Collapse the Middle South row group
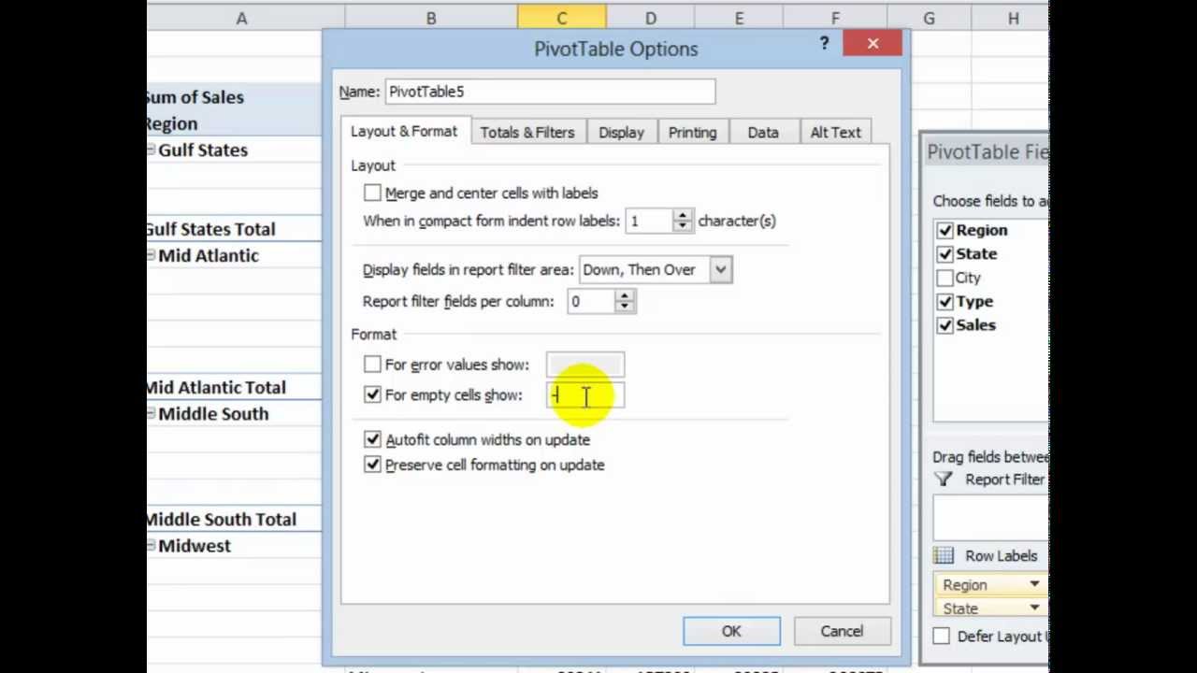The image size is (1197, 673). point(151,413)
